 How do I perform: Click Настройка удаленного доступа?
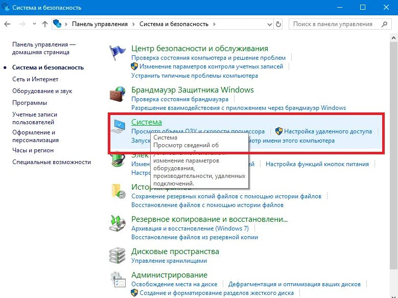point(328,131)
